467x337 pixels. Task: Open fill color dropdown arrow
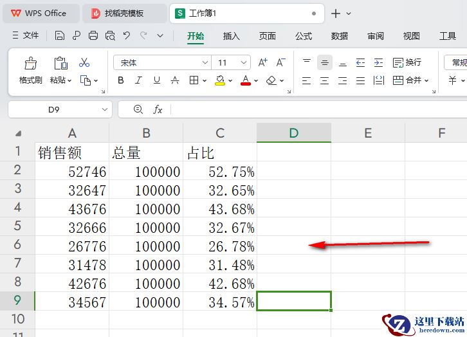pos(230,80)
